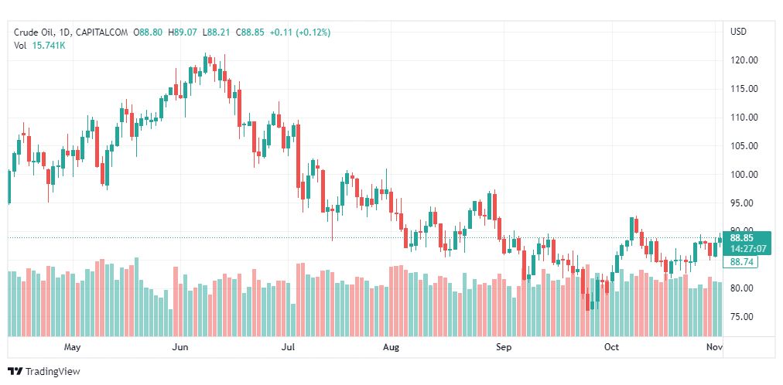Click the TradingView logo icon
The height and width of the screenshot is (385, 783).
(x=15, y=371)
